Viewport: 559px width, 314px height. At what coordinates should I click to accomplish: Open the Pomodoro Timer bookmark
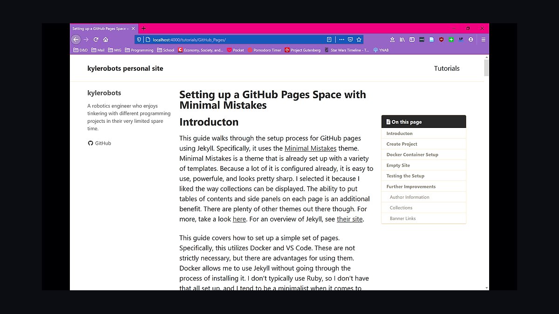[265, 50]
